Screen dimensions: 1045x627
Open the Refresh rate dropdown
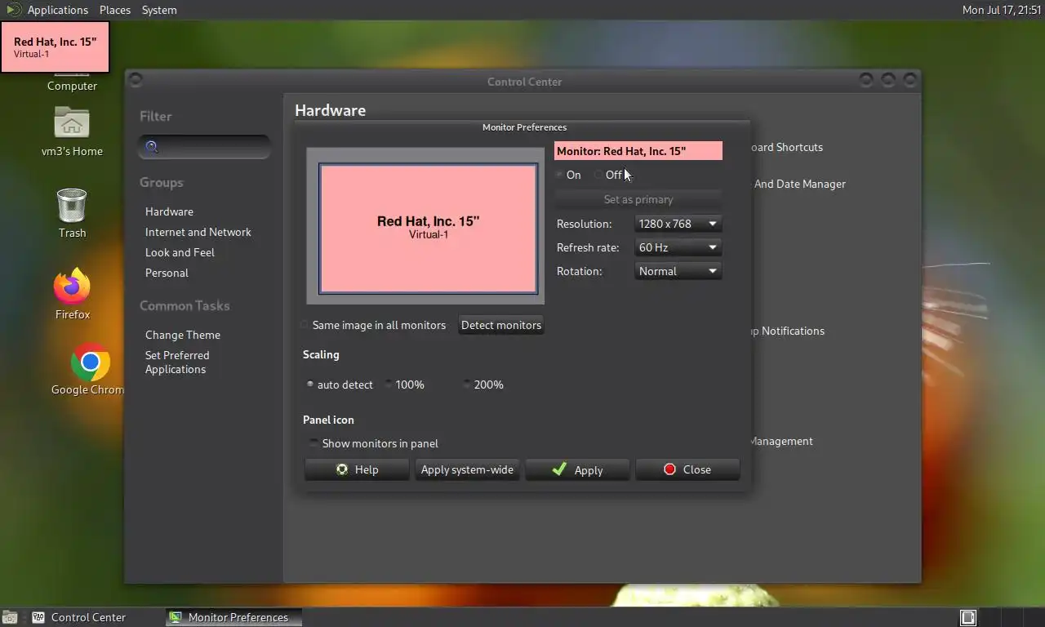coord(678,247)
